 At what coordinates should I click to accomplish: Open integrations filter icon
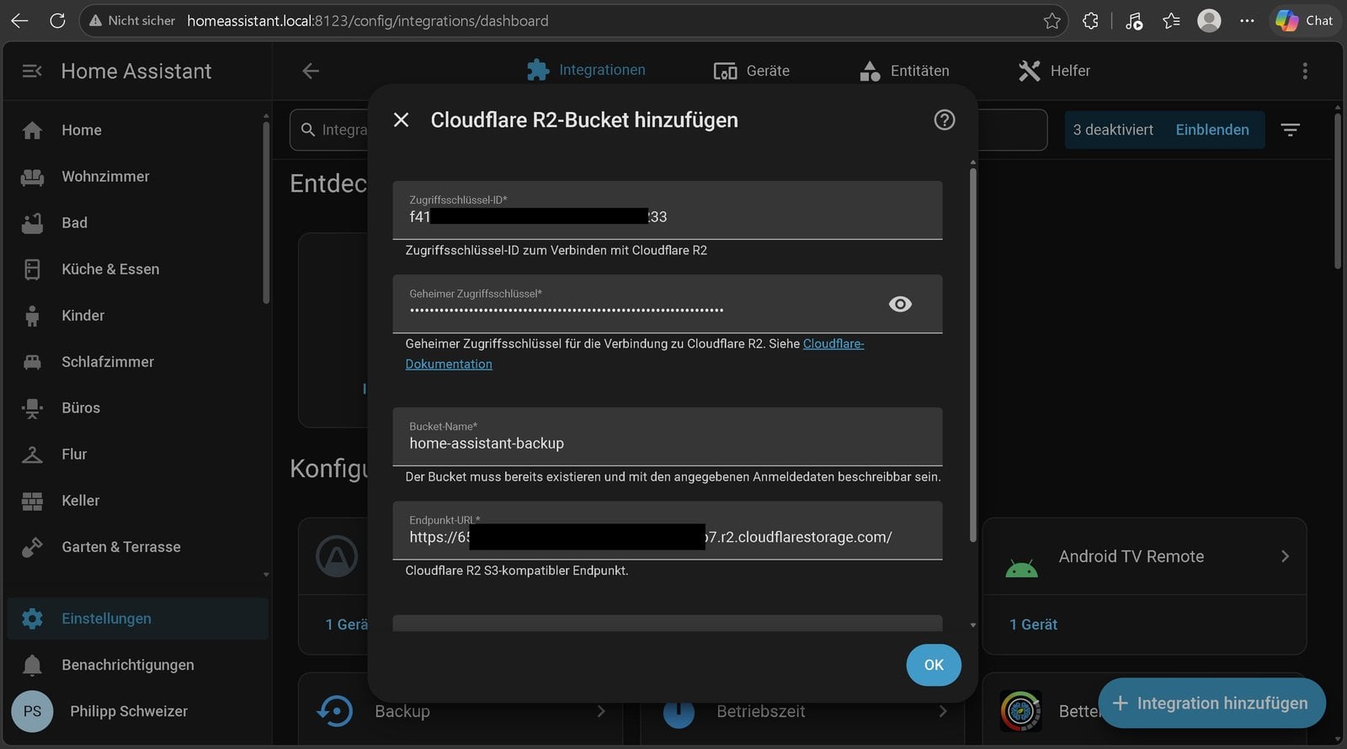[x=1290, y=130]
